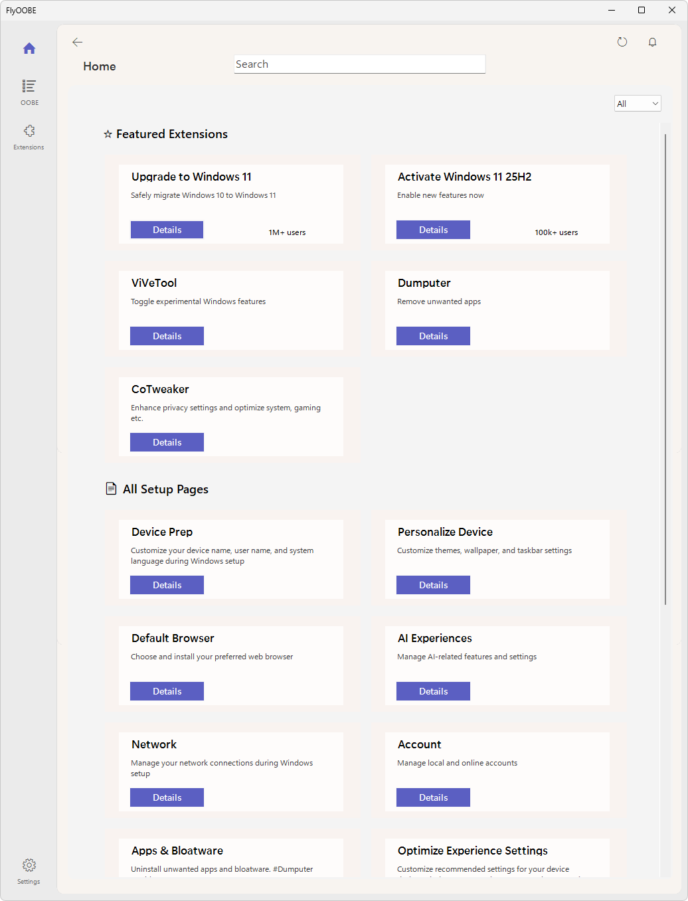Image resolution: width=688 pixels, height=901 pixels.
Task: Click the Home page heading
Action: pos(100,66)
